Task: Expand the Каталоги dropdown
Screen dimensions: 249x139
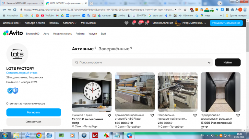Action: click(x=70, y=23)
